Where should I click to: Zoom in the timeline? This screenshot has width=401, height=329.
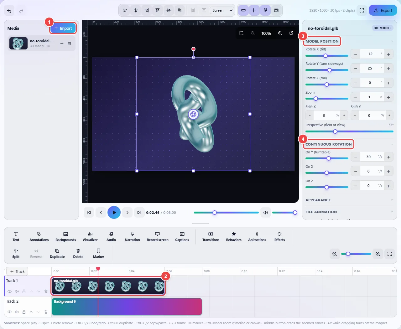click(378, 254)
